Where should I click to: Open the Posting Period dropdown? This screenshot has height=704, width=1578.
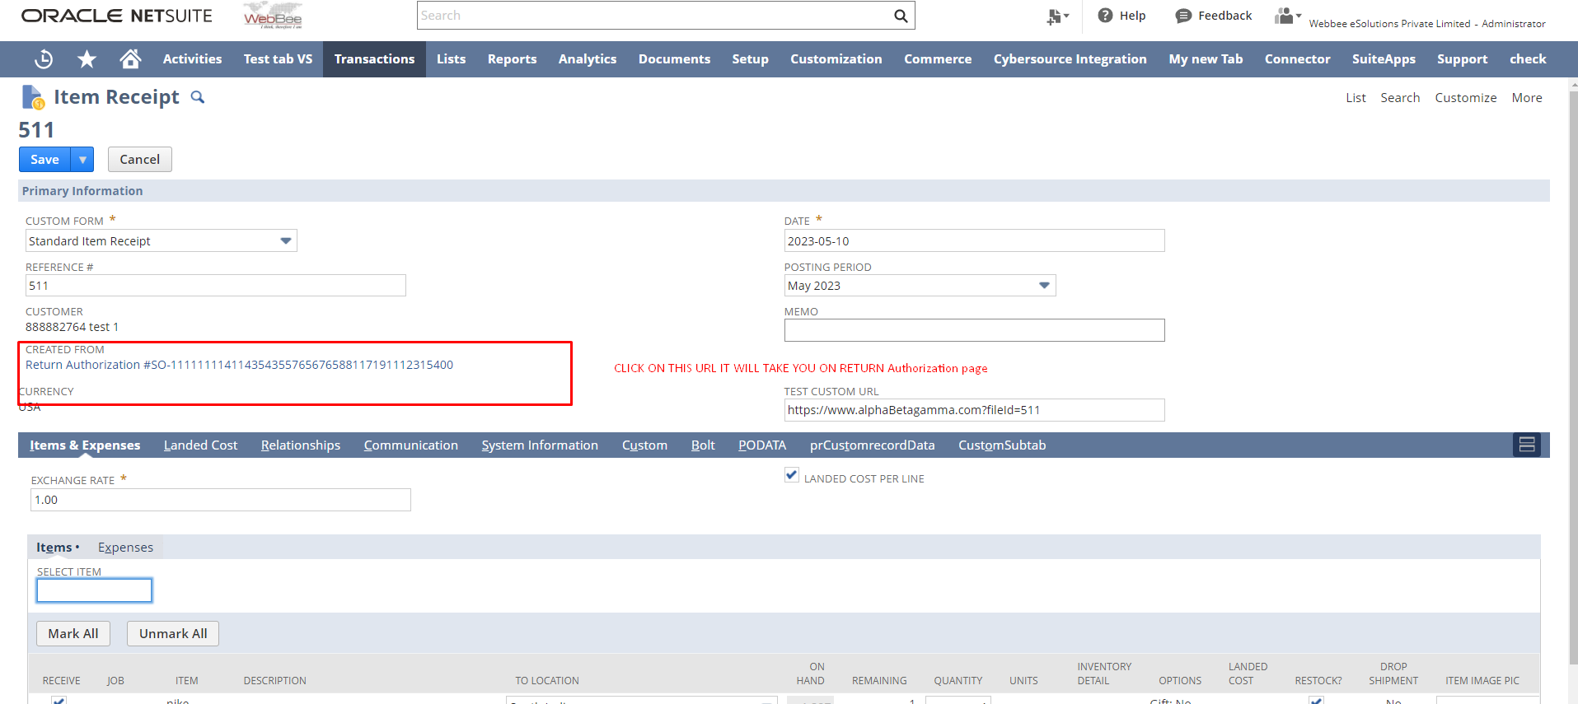1044,286
